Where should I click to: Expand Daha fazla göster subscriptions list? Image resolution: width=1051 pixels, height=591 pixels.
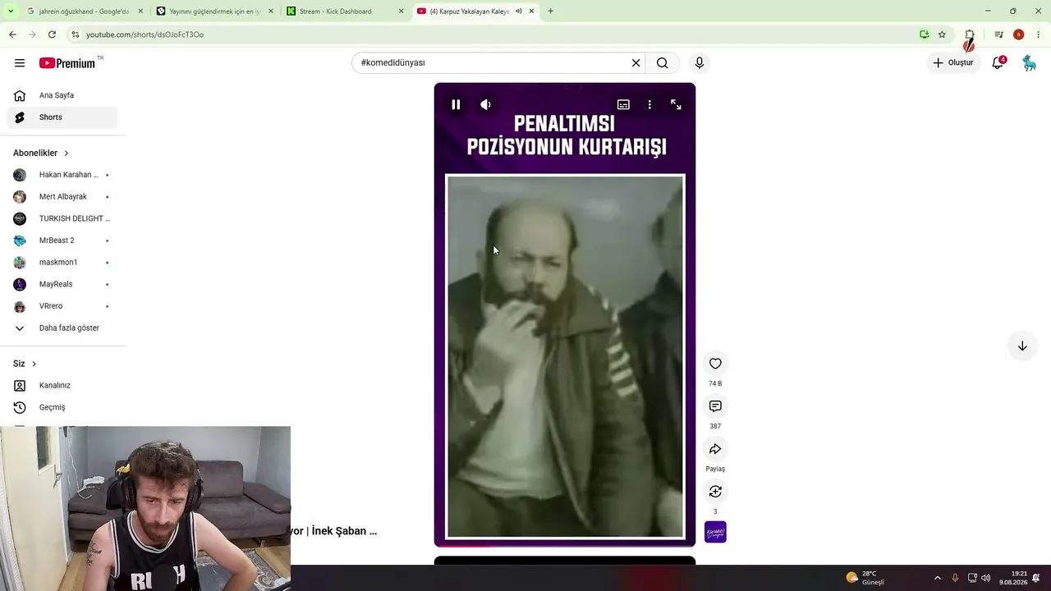click(62, 328)
